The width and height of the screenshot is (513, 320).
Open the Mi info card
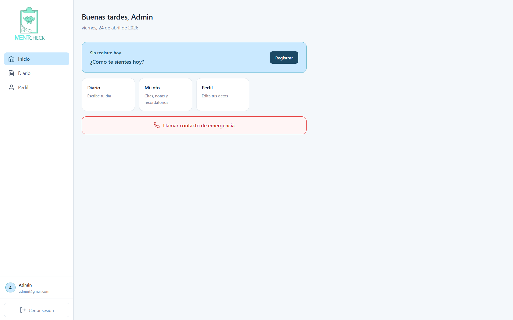click(165, 94)
